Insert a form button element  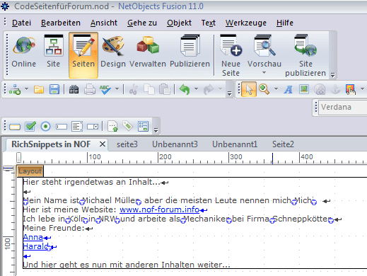point(15,127)
